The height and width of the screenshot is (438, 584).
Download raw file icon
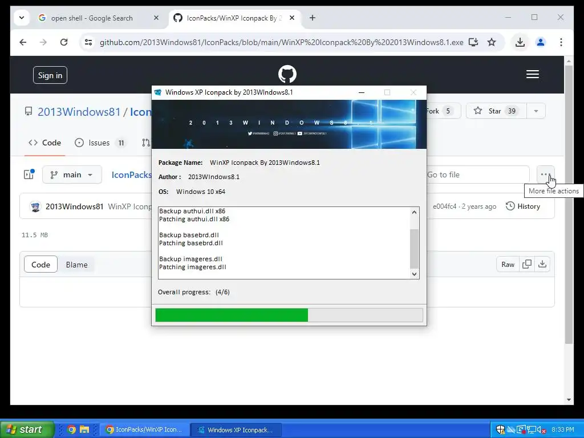(x=542, y=264)
